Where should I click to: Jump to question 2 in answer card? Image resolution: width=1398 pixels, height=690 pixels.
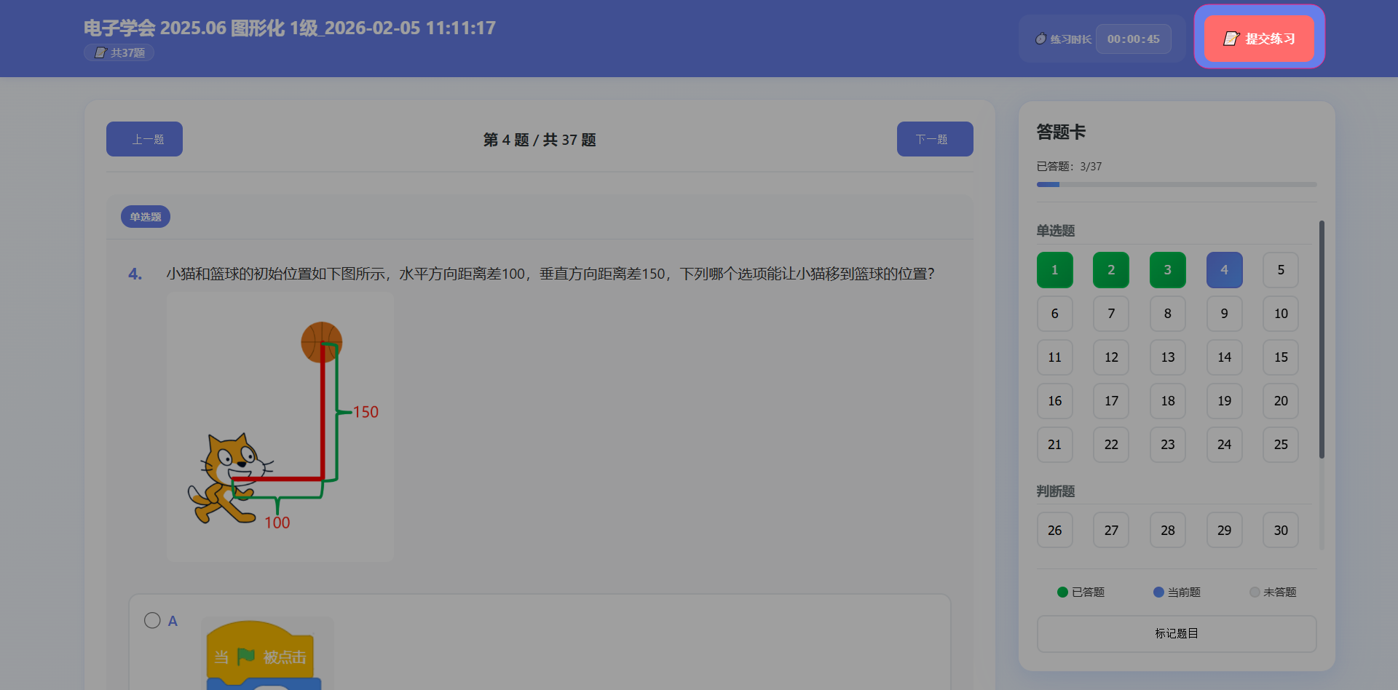pyautogui.click(x=1111, y=270)
